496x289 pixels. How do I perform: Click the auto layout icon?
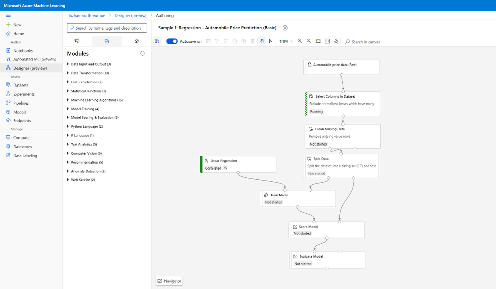(x=336, y=41)
